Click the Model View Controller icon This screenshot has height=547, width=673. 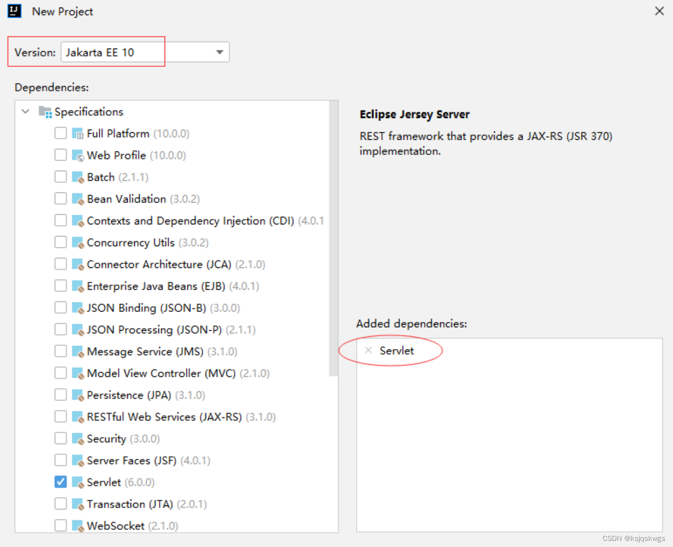click(x=77, y=373)
